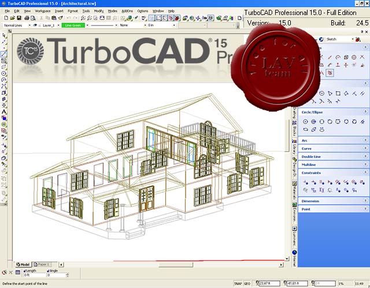Click the red diagonal line snap icon
The width and height of the screenshot is (370, 288).
pyautogui.click(x=330, y=57)
